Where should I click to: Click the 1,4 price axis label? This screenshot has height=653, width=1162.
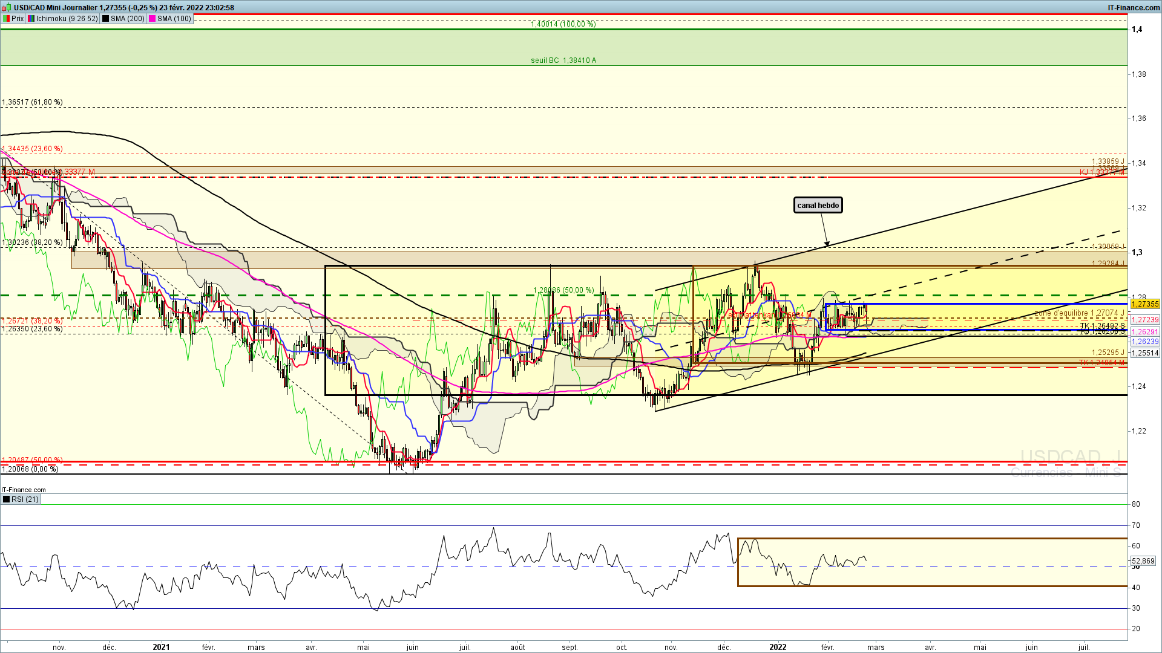1137,30
